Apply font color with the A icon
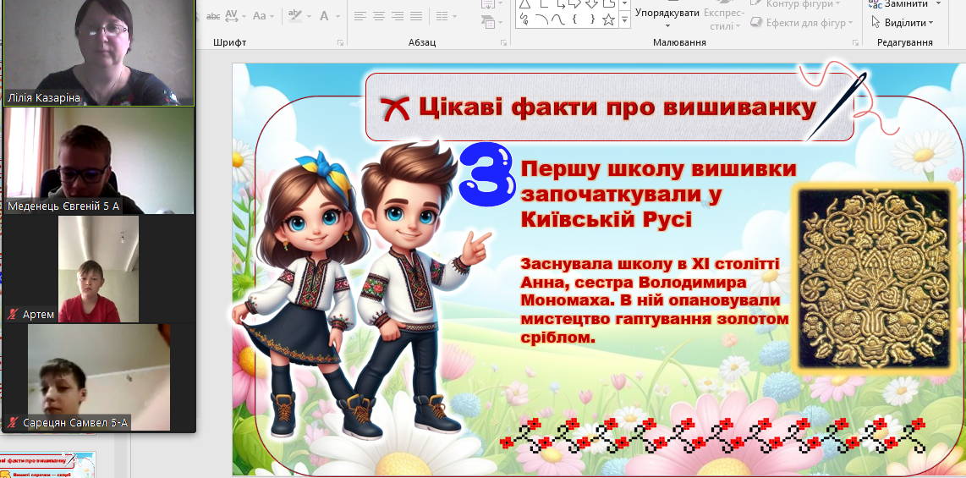The height and width of the screenshot is (478, 966). (324, 16)
